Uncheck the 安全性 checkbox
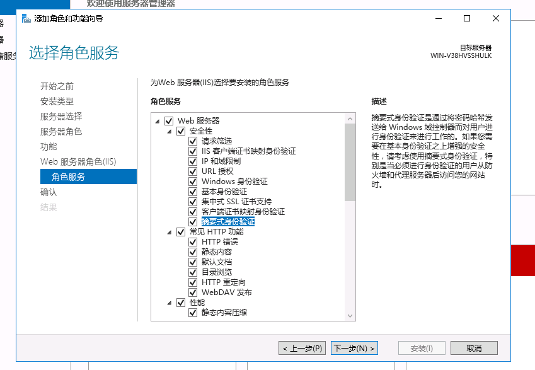 [181, 131]
